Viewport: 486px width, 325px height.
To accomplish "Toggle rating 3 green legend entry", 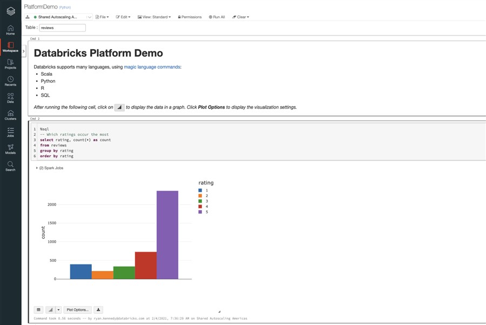I will pyautogui.click(x=203, y=201).
